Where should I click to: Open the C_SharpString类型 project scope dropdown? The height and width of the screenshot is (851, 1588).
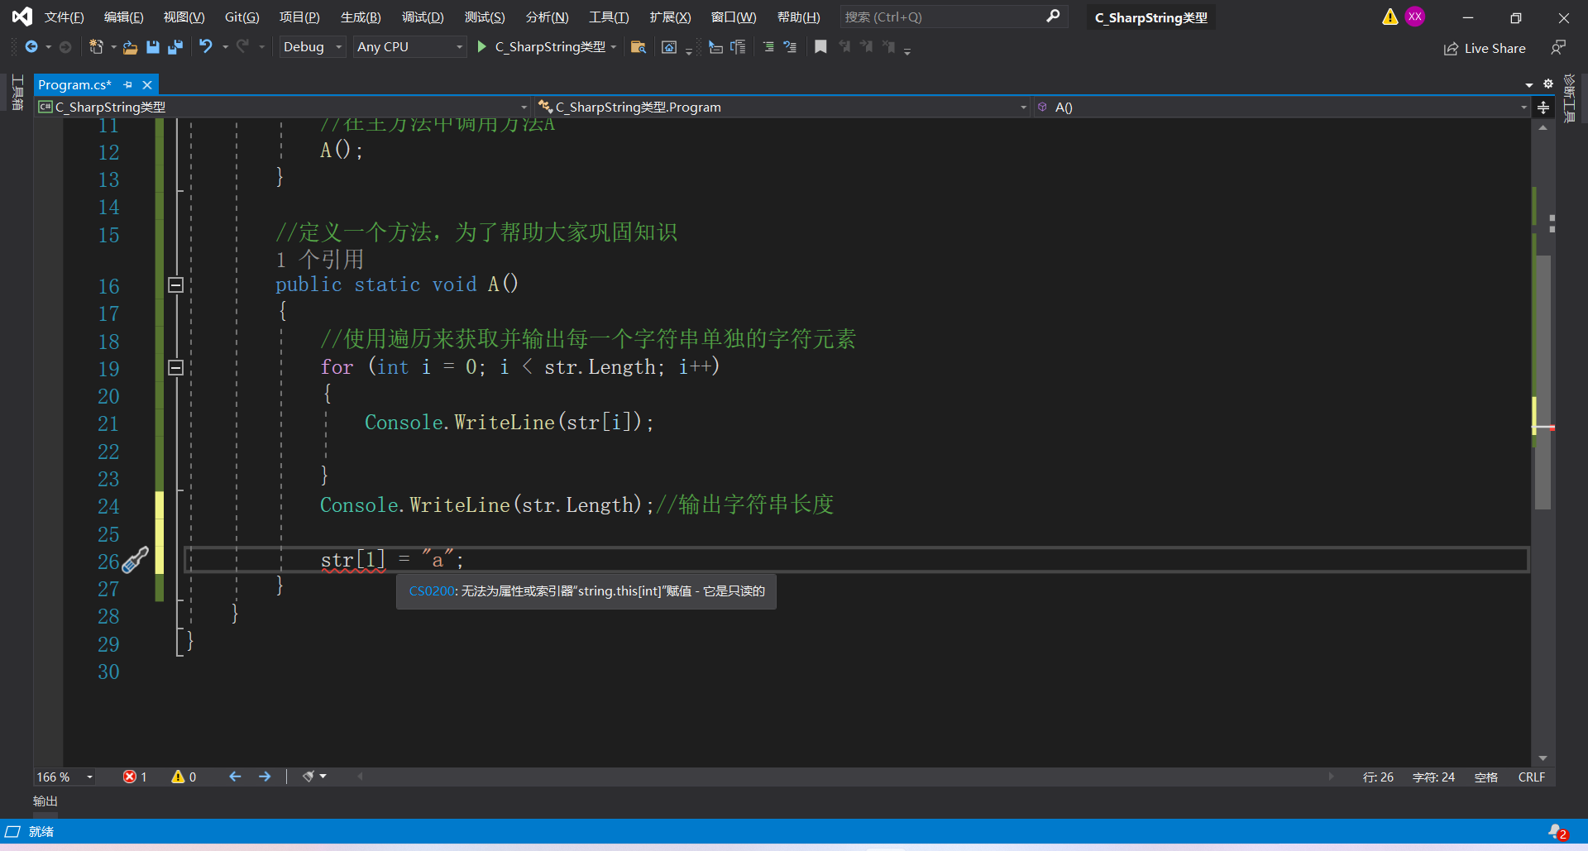[x=283, y=108]
